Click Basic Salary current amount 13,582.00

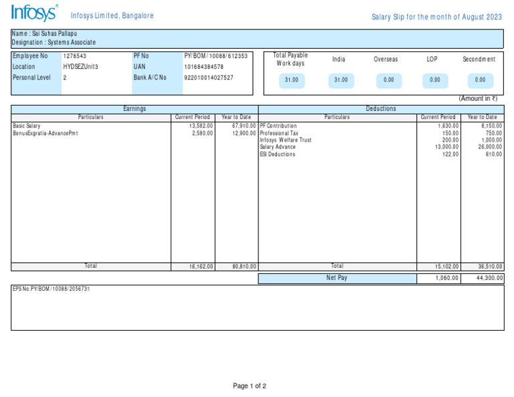(201, 126)
